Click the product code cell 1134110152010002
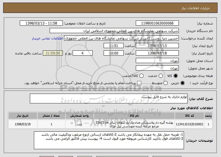 [189, 124]
